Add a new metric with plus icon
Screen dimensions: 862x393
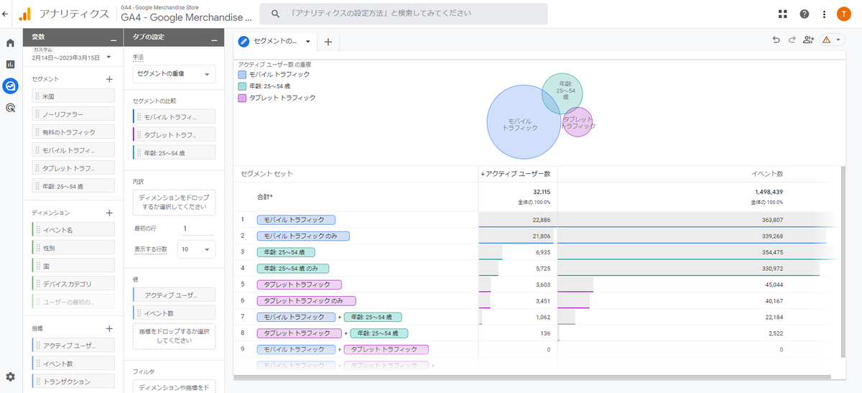coord(109,328)
